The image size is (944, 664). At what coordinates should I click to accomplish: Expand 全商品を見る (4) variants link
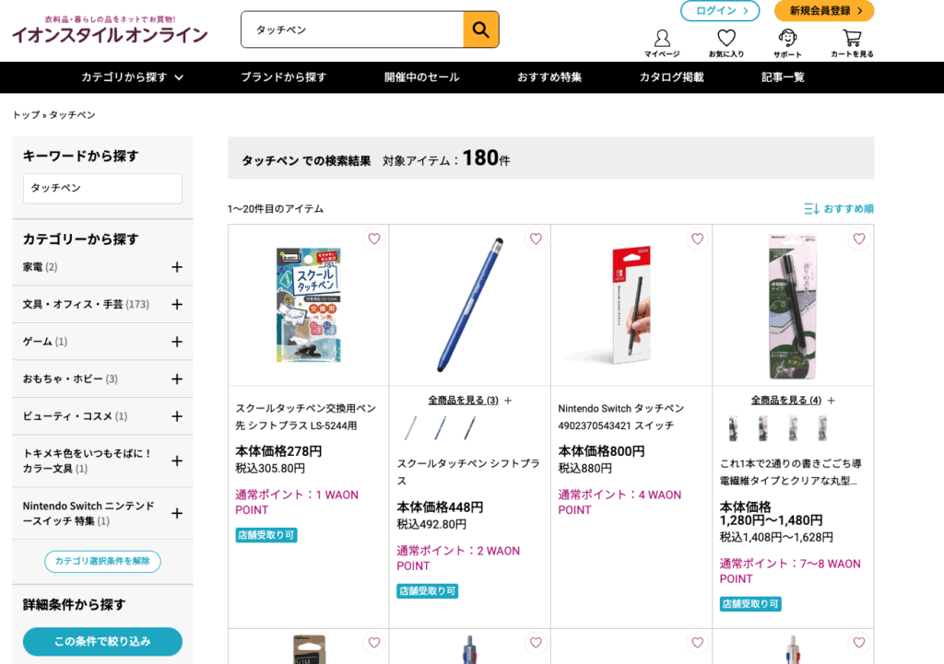click(793, 400)
